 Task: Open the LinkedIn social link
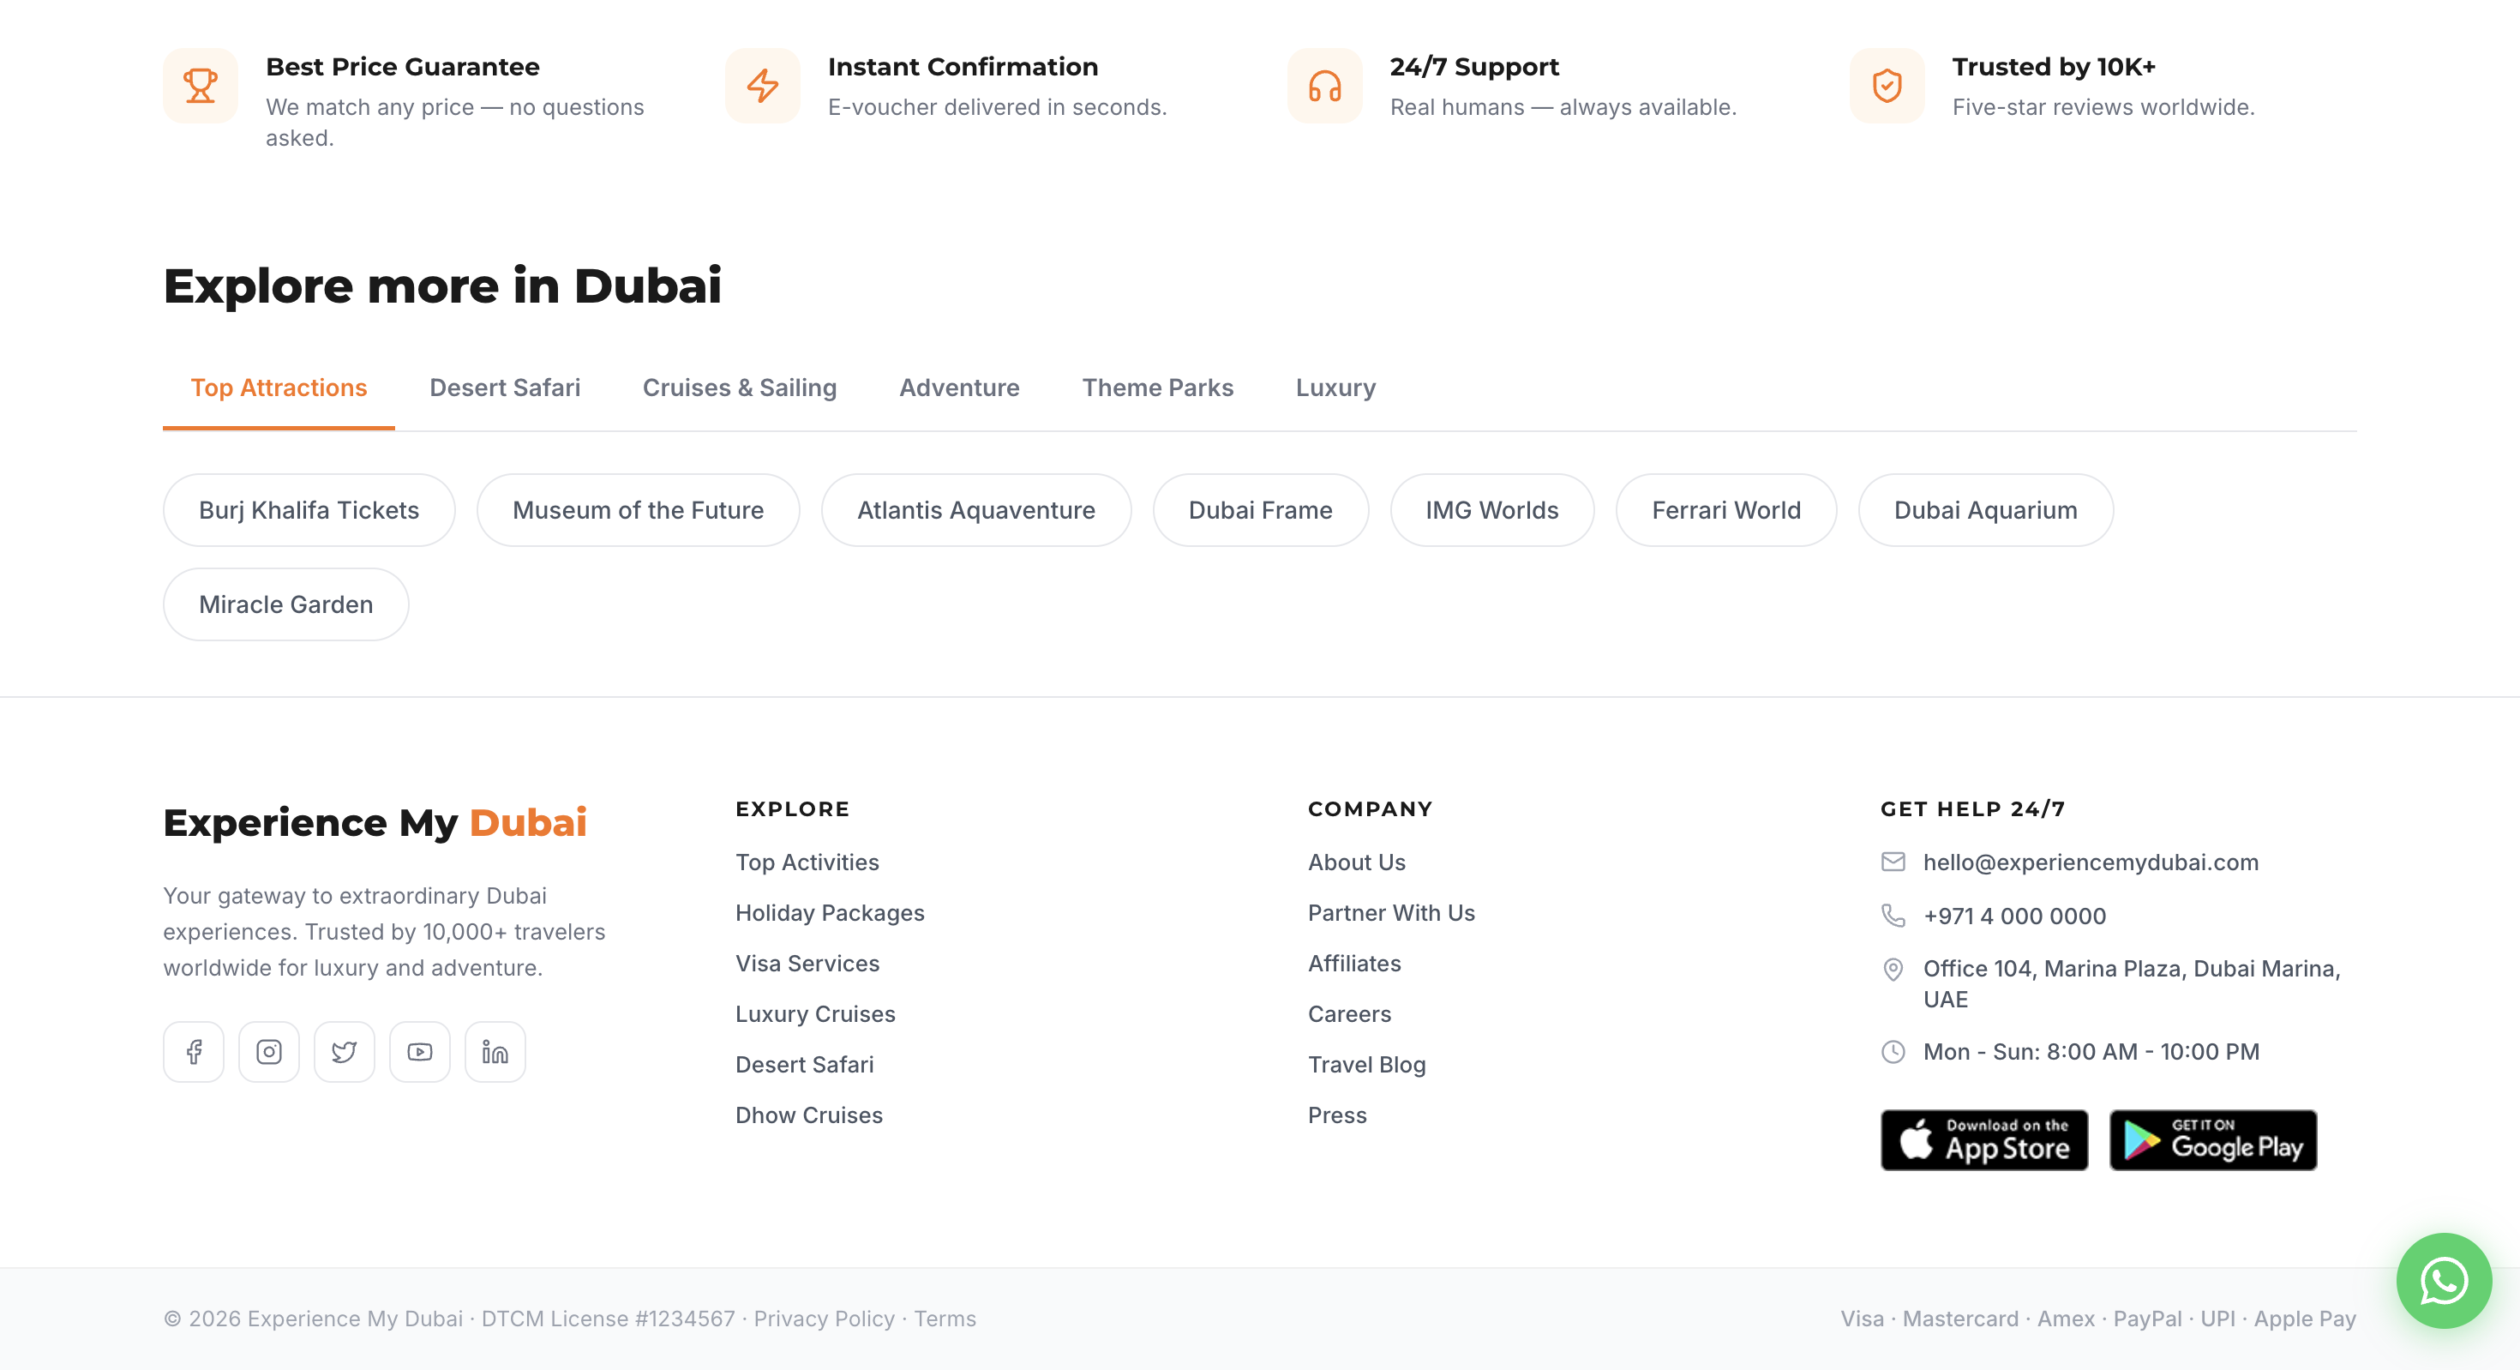tap(495, 1052)
